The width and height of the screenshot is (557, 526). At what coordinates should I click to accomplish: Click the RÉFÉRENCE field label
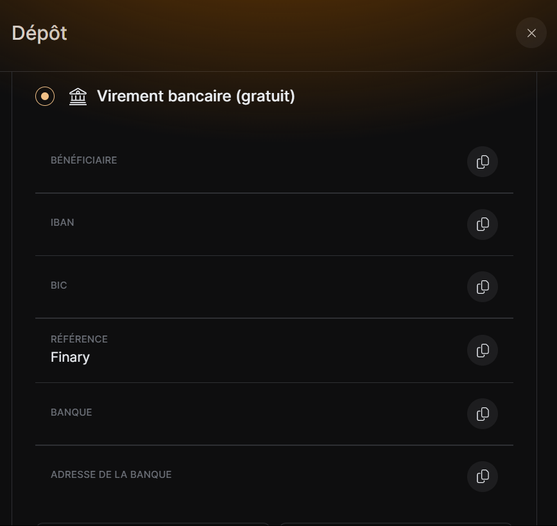point(79,339)
